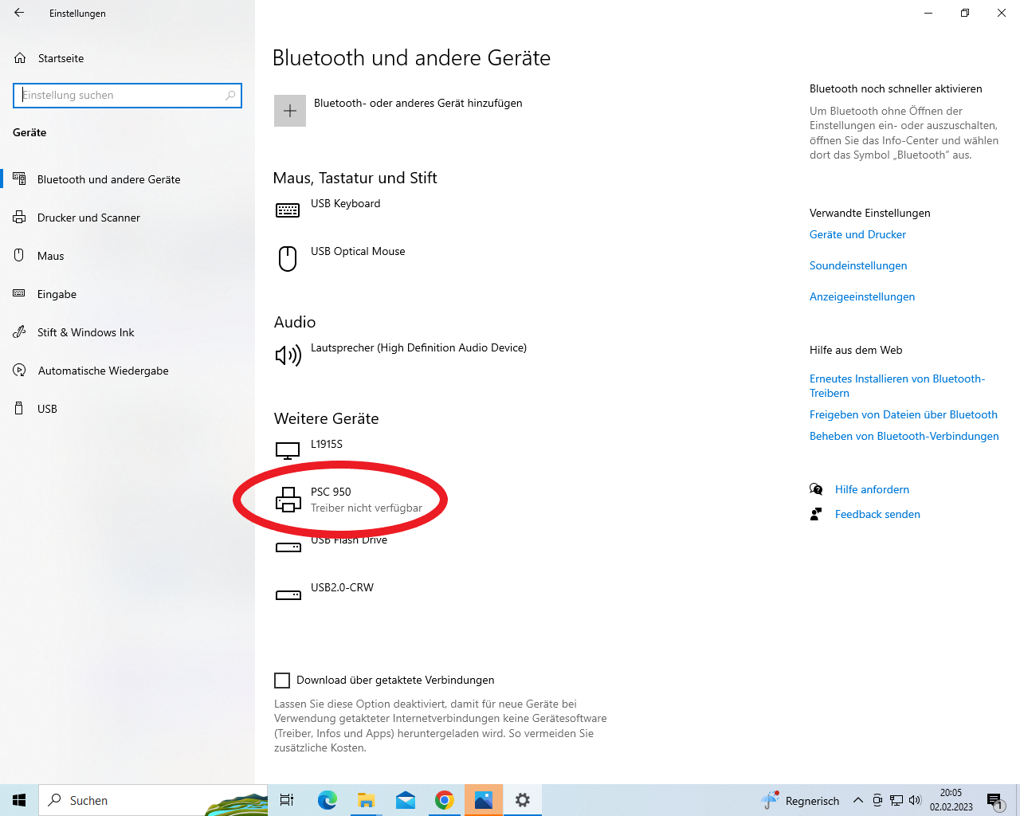Open Anzeigeeinstellungen link

tap(862, 296)
